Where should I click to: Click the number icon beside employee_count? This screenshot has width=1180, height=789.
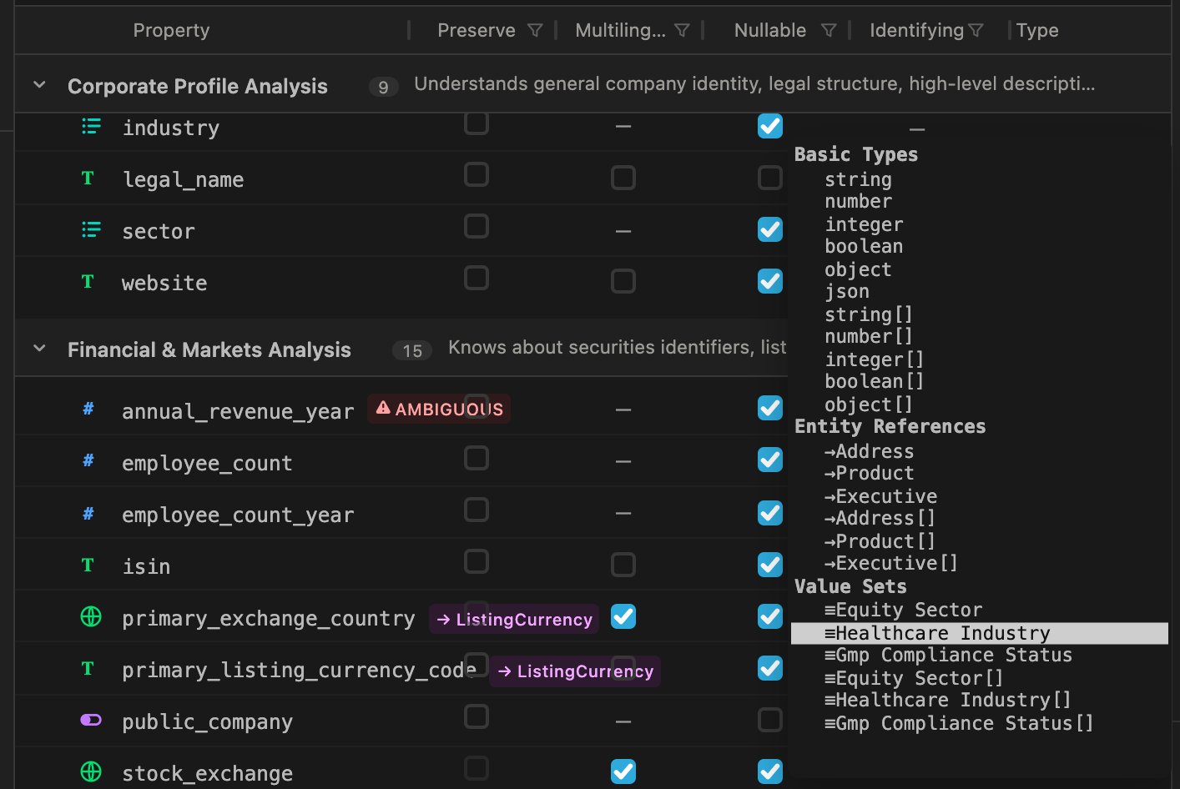click(88, 460)
